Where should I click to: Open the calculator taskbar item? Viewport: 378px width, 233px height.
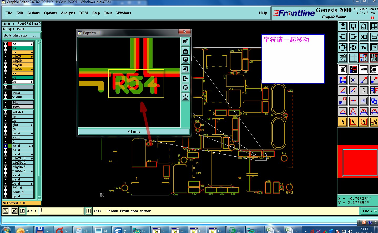click(x=83, y=230)
